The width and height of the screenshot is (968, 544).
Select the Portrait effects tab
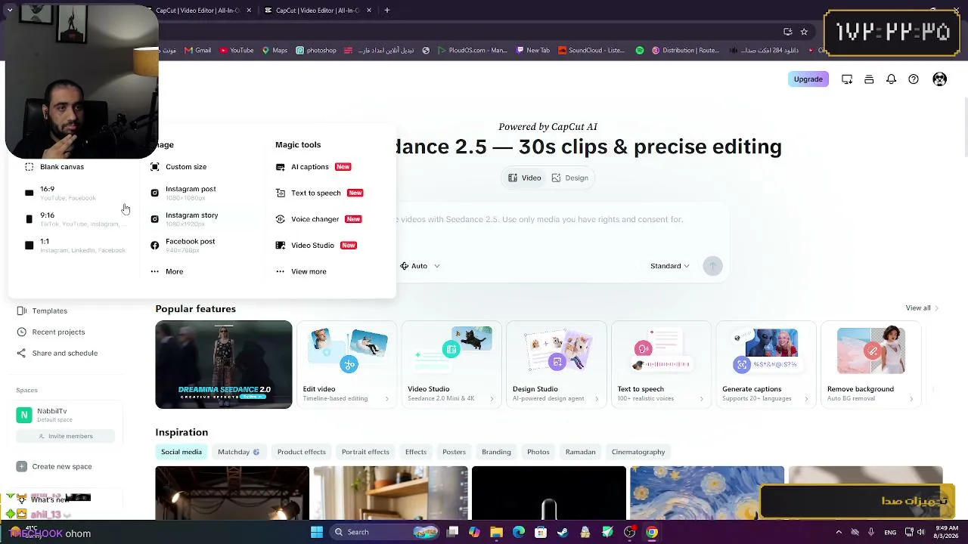[365, 453]
